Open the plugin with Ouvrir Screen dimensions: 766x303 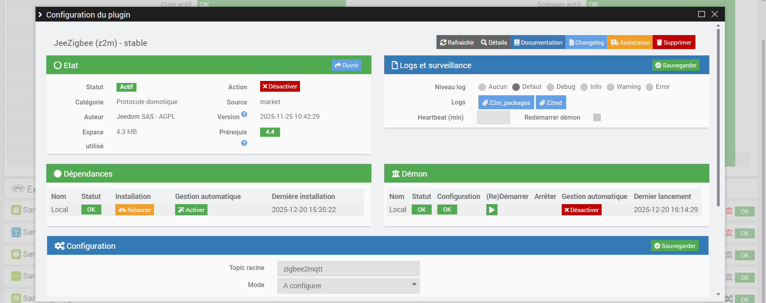point(346,65)
